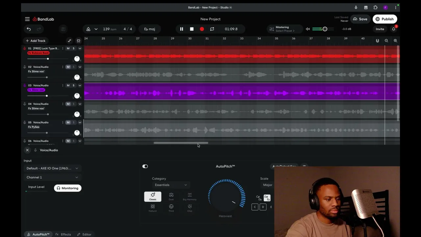Click the 139 bpm tempo field
Viewport: 421px width, 237px height.
(110, 29)
